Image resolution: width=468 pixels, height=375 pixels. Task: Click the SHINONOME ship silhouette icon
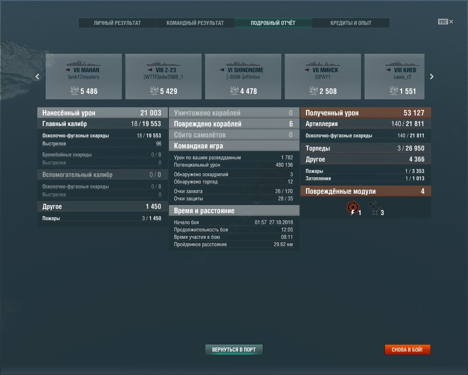(243, 63)
